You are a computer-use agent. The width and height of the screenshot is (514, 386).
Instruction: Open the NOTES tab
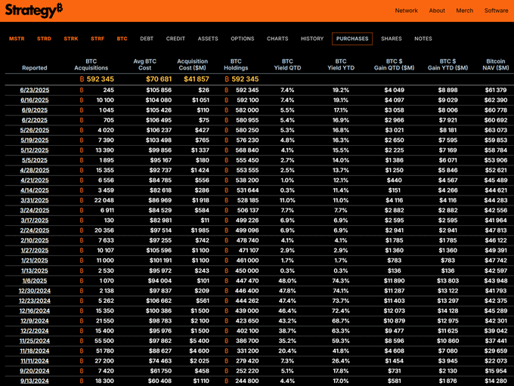point(423,39)
